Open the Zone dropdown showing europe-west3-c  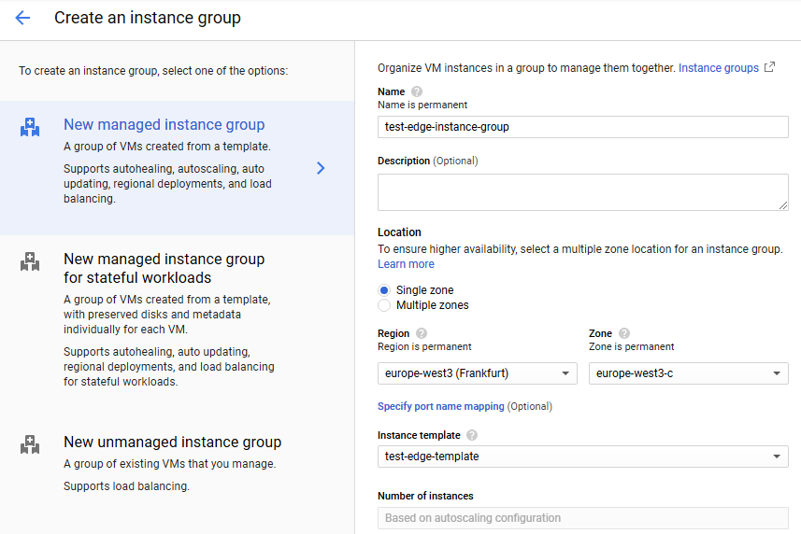pyautogui.click(x=688, y=373)
